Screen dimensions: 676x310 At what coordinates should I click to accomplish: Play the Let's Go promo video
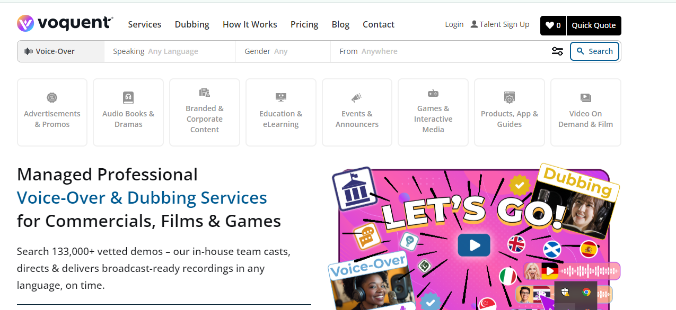click(x=474, y=245)
